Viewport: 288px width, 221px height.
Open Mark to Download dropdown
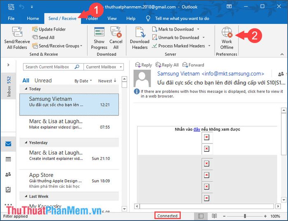point(198,29)
